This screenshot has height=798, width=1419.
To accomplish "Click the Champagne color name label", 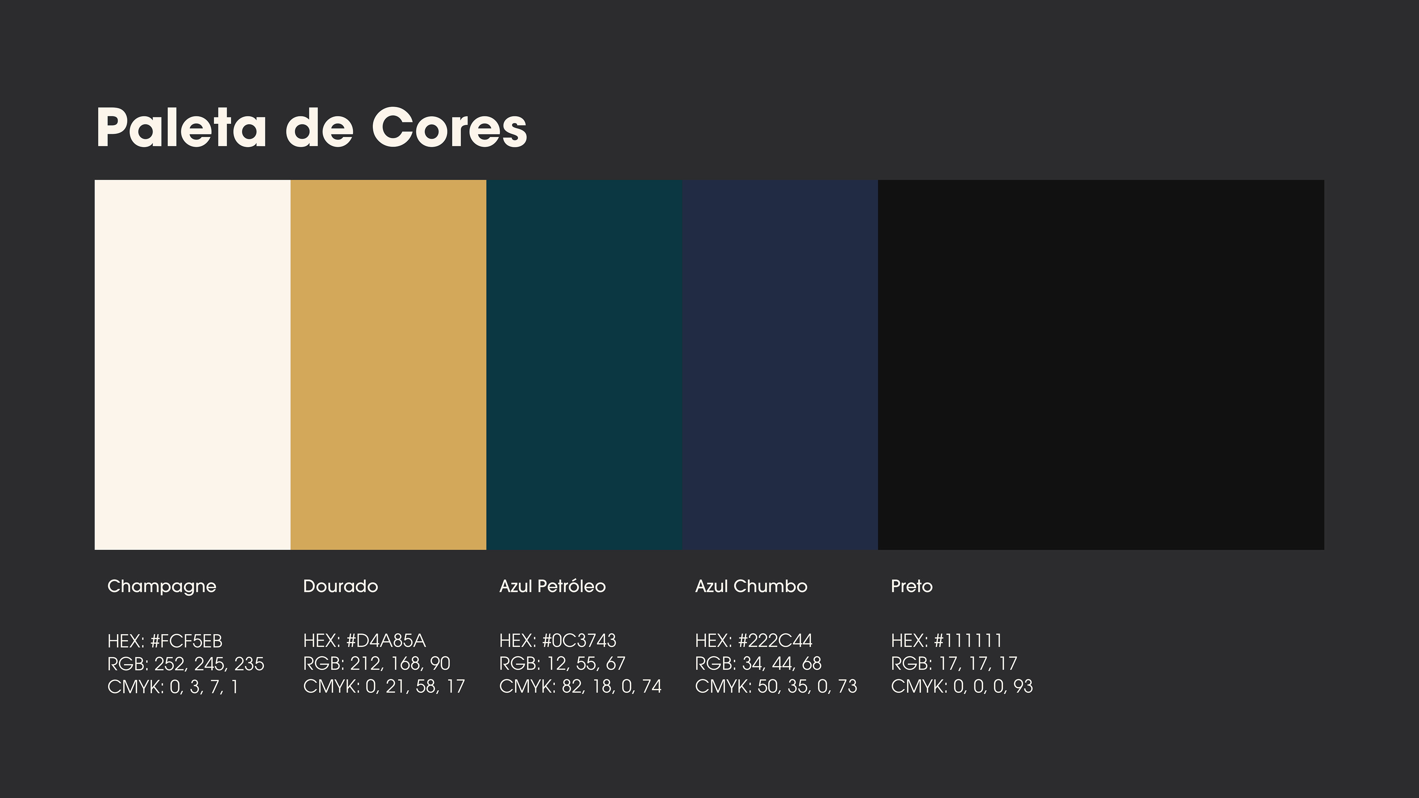I will point(161,587).
